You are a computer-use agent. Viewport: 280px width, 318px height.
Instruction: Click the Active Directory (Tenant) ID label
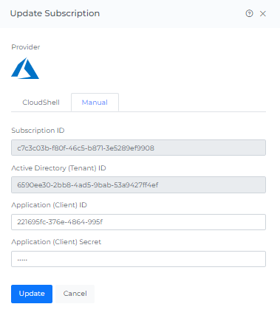tap(58, 168)
